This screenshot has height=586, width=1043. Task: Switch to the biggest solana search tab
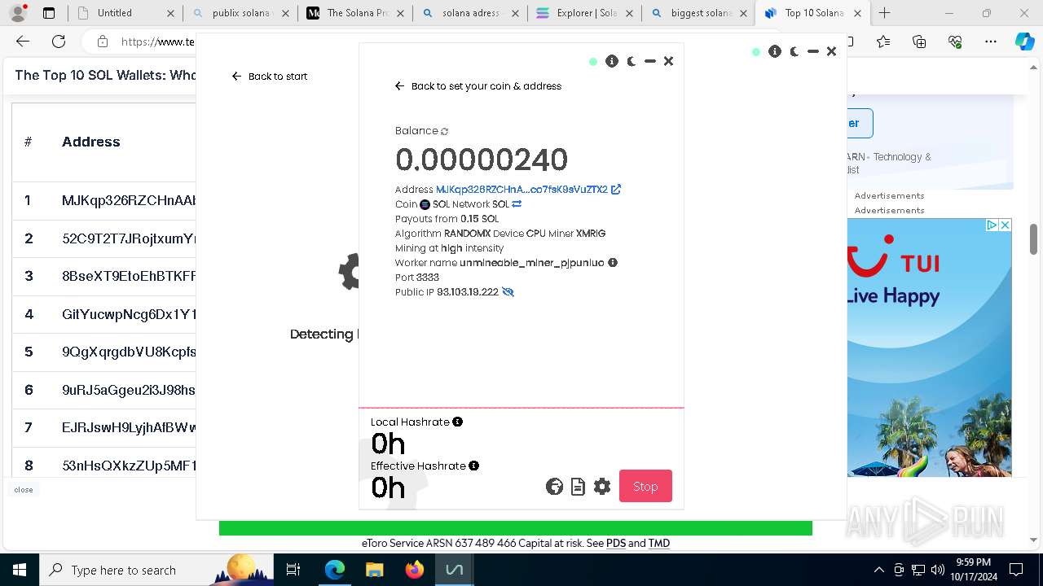pyautogui.click(x=697, y=13)
